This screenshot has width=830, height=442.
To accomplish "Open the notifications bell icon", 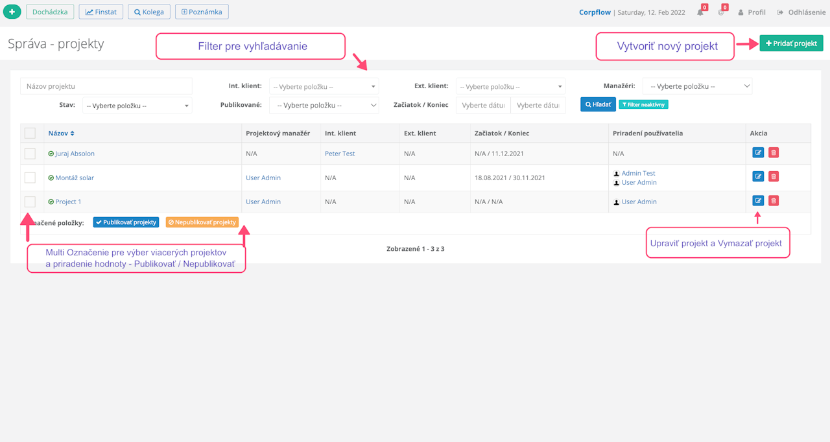I will [x=700, y=12].
